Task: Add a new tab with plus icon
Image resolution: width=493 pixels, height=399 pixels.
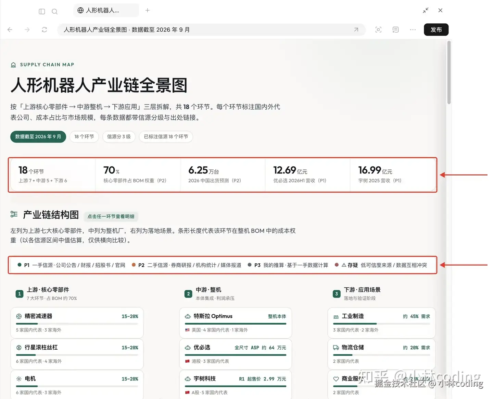Action: 148,10
